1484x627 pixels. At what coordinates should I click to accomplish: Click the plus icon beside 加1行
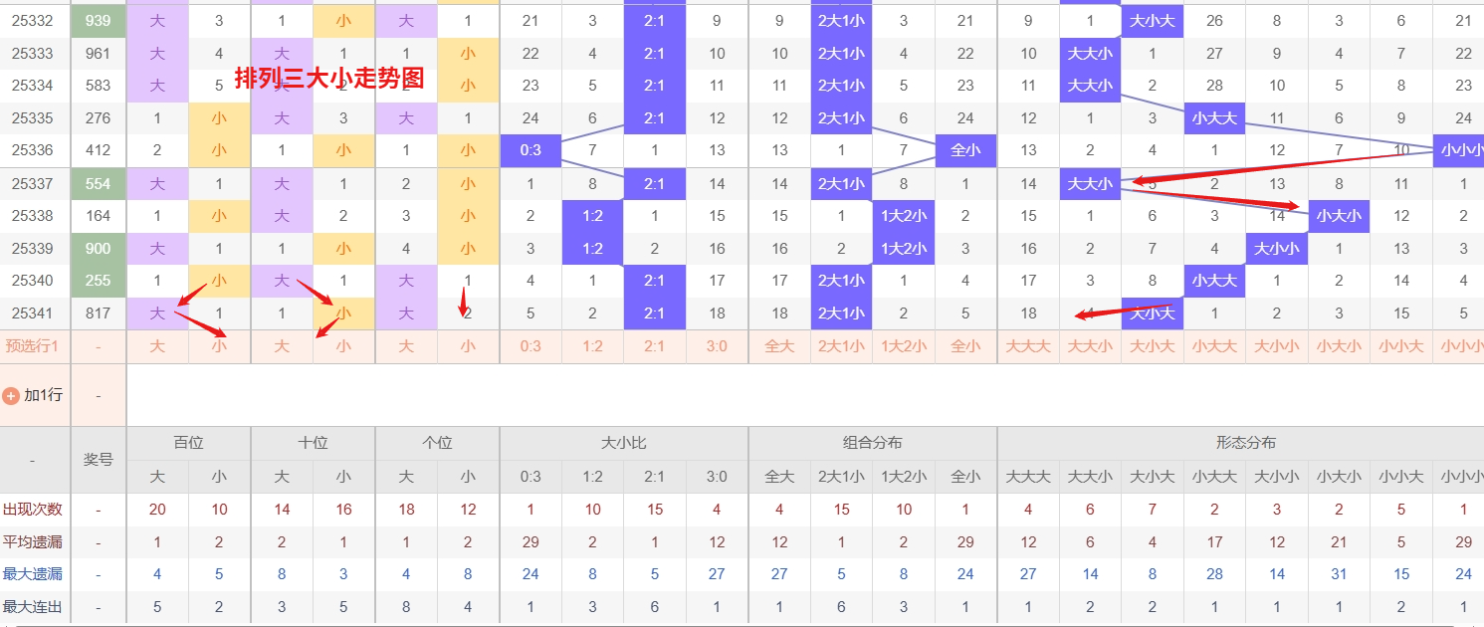(12, 395)
